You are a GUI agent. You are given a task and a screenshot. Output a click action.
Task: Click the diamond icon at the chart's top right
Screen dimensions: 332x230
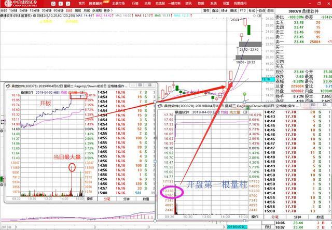[x=255, y=16]
